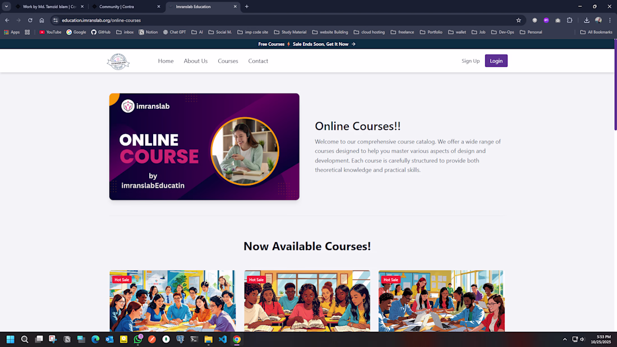
Task: Open the Windows Start menu
Action: [10, 339]
